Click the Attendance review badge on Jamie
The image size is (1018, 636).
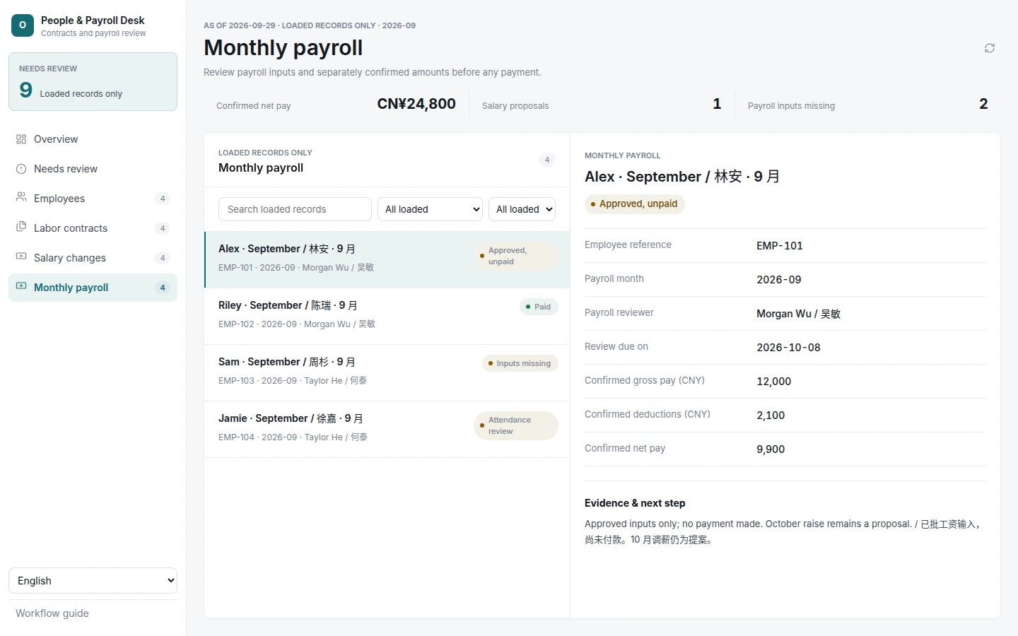(516, 425)
